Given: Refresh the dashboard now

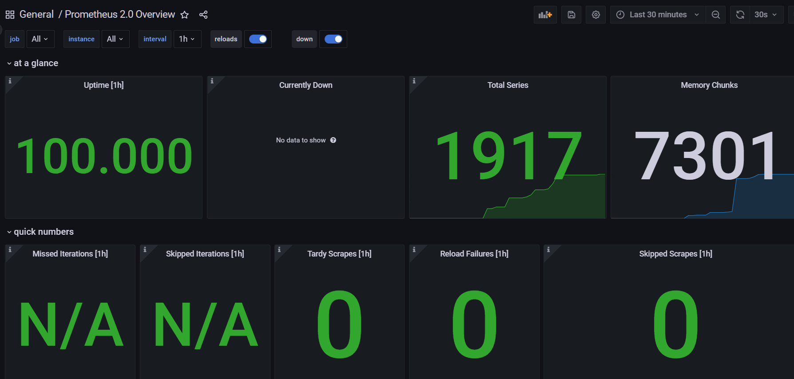Looking at the screenshot, I should click(740, 15).
